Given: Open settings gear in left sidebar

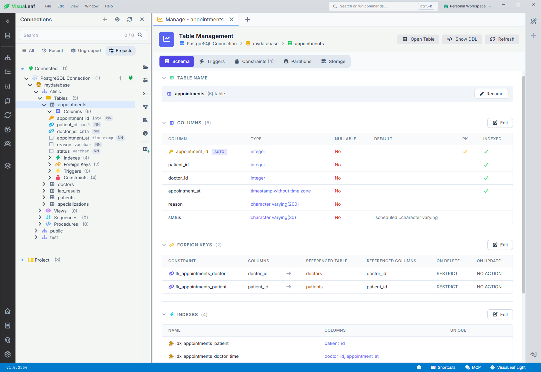Looking at the screenshot, I should [x=8, y=354].
